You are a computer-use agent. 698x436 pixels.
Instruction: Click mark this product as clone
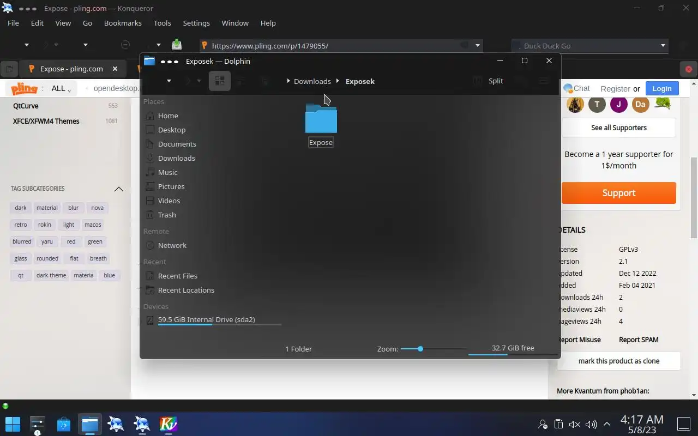click(x=619, y=361)
